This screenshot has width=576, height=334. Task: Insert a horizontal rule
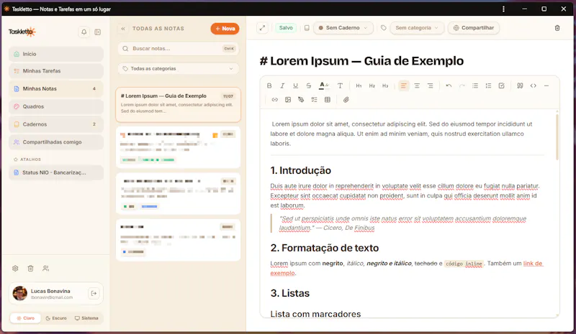[x=546, y=85]
